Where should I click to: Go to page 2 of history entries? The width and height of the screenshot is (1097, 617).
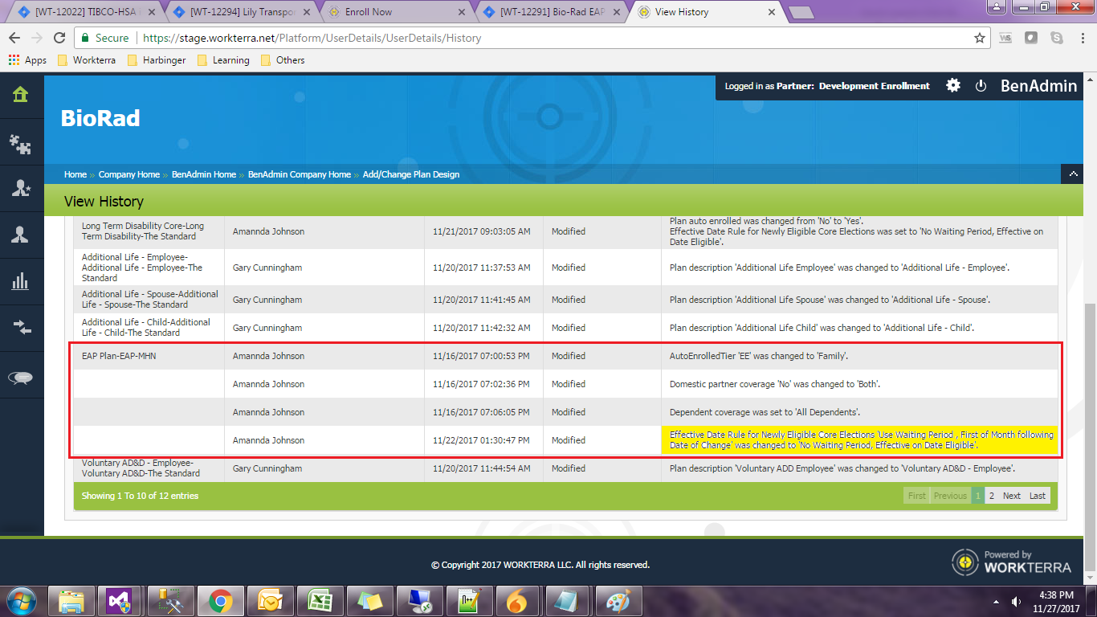point(992,496)
